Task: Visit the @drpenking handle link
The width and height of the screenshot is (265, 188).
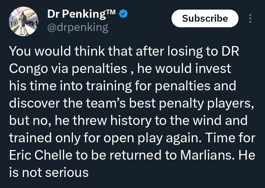Action: pyautogui.click(x=78, y=28)
